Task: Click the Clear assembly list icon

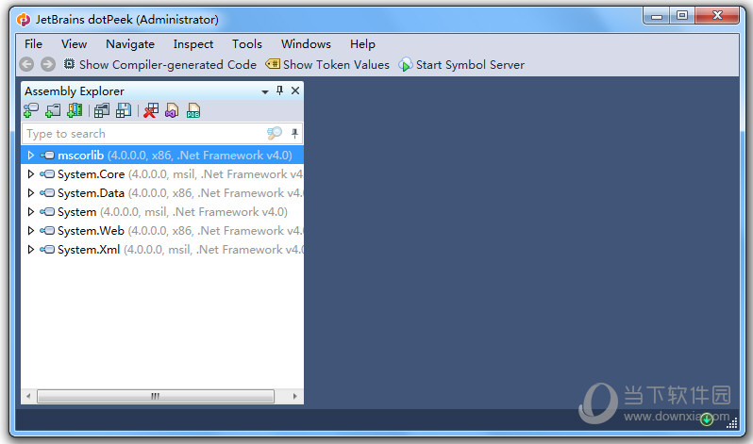Action: click(x=151, y=111)
